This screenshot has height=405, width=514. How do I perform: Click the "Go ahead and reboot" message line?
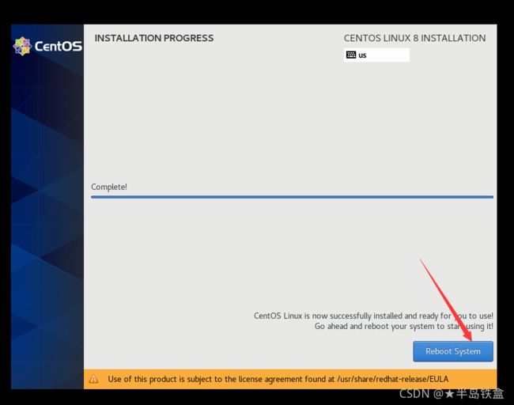tap(404, 327)
